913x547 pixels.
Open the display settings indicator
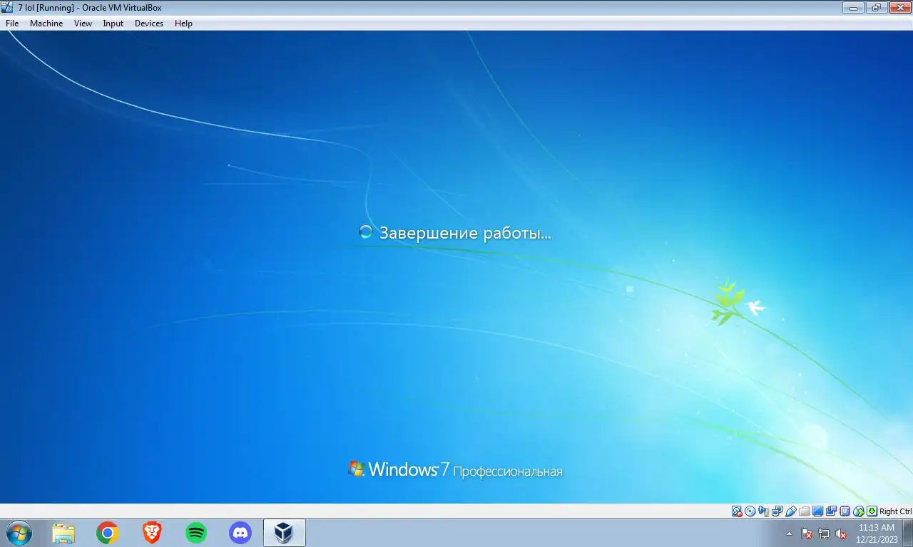[817, 511]
